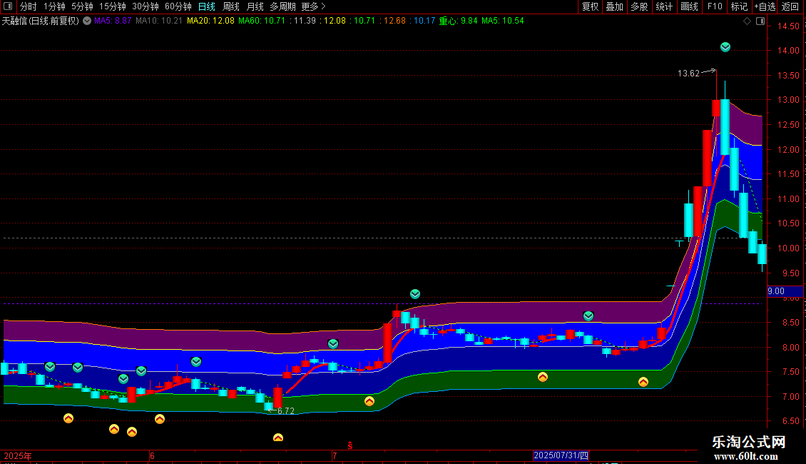806x464 pixels.
Task: Switch to 分时 intraday view
Action: (x=29, y=6)
